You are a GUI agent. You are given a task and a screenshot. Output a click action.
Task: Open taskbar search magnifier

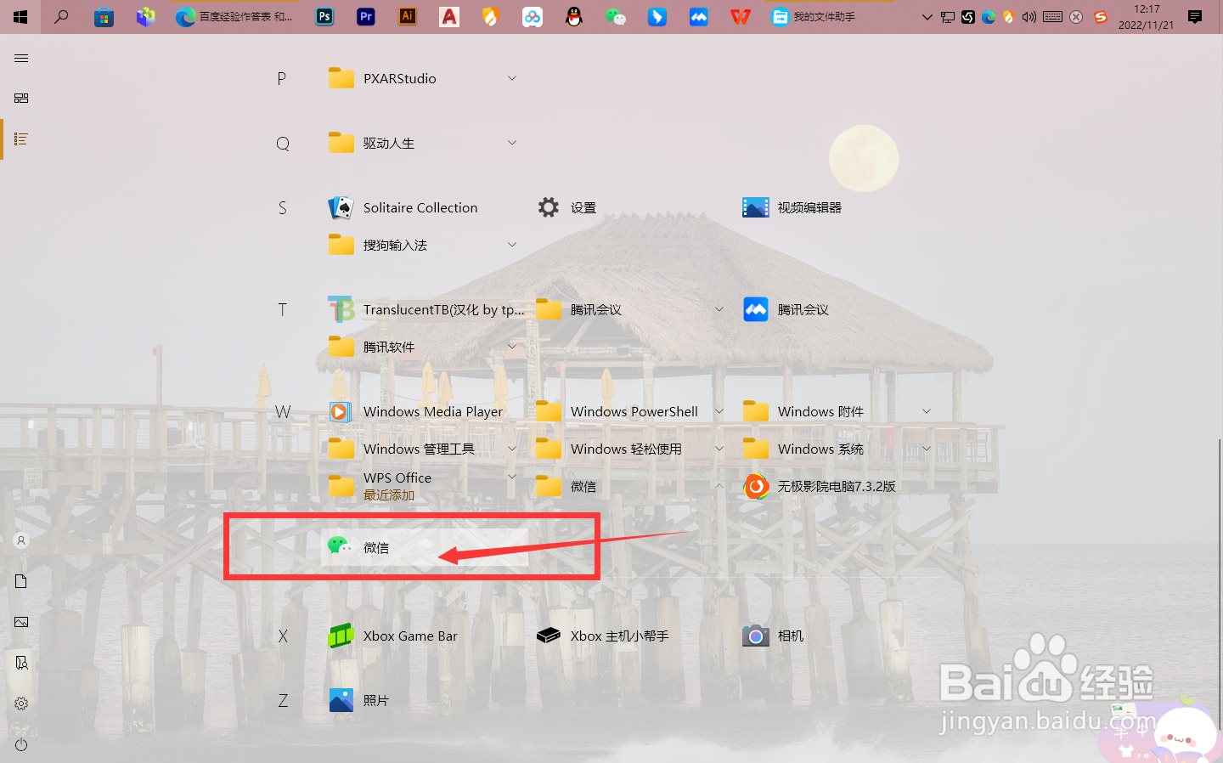(61, 17)
